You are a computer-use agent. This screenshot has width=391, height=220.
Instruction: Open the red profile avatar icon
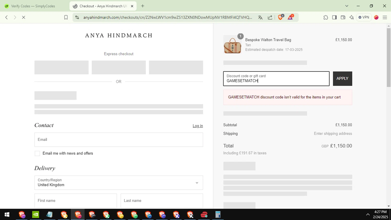[x=376, y=17]
